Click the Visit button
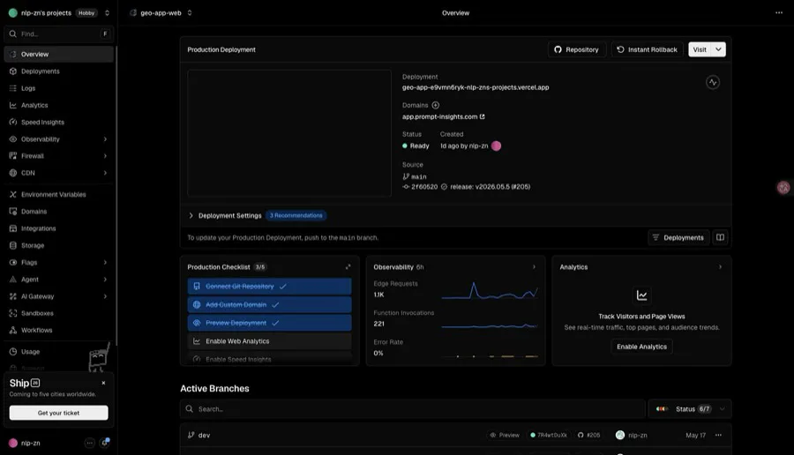This screenshot has height=455, width=794. coord(700,49)
